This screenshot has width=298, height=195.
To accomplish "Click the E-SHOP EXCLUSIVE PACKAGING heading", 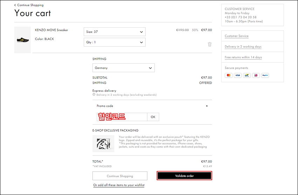I will pos(115,130).
